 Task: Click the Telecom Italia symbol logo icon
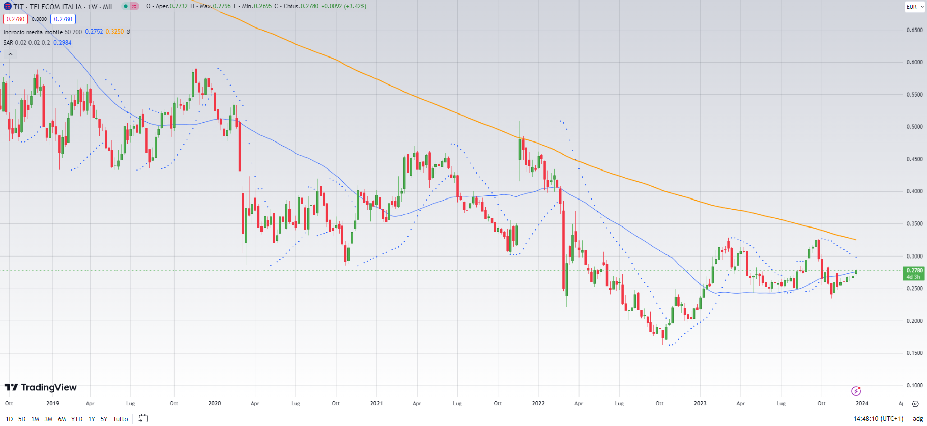8,7
